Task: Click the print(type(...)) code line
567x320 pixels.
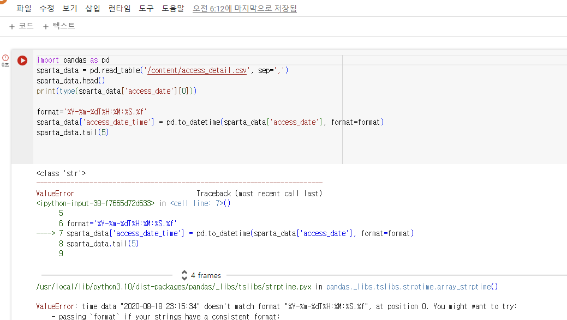Action: coord(116,91)
